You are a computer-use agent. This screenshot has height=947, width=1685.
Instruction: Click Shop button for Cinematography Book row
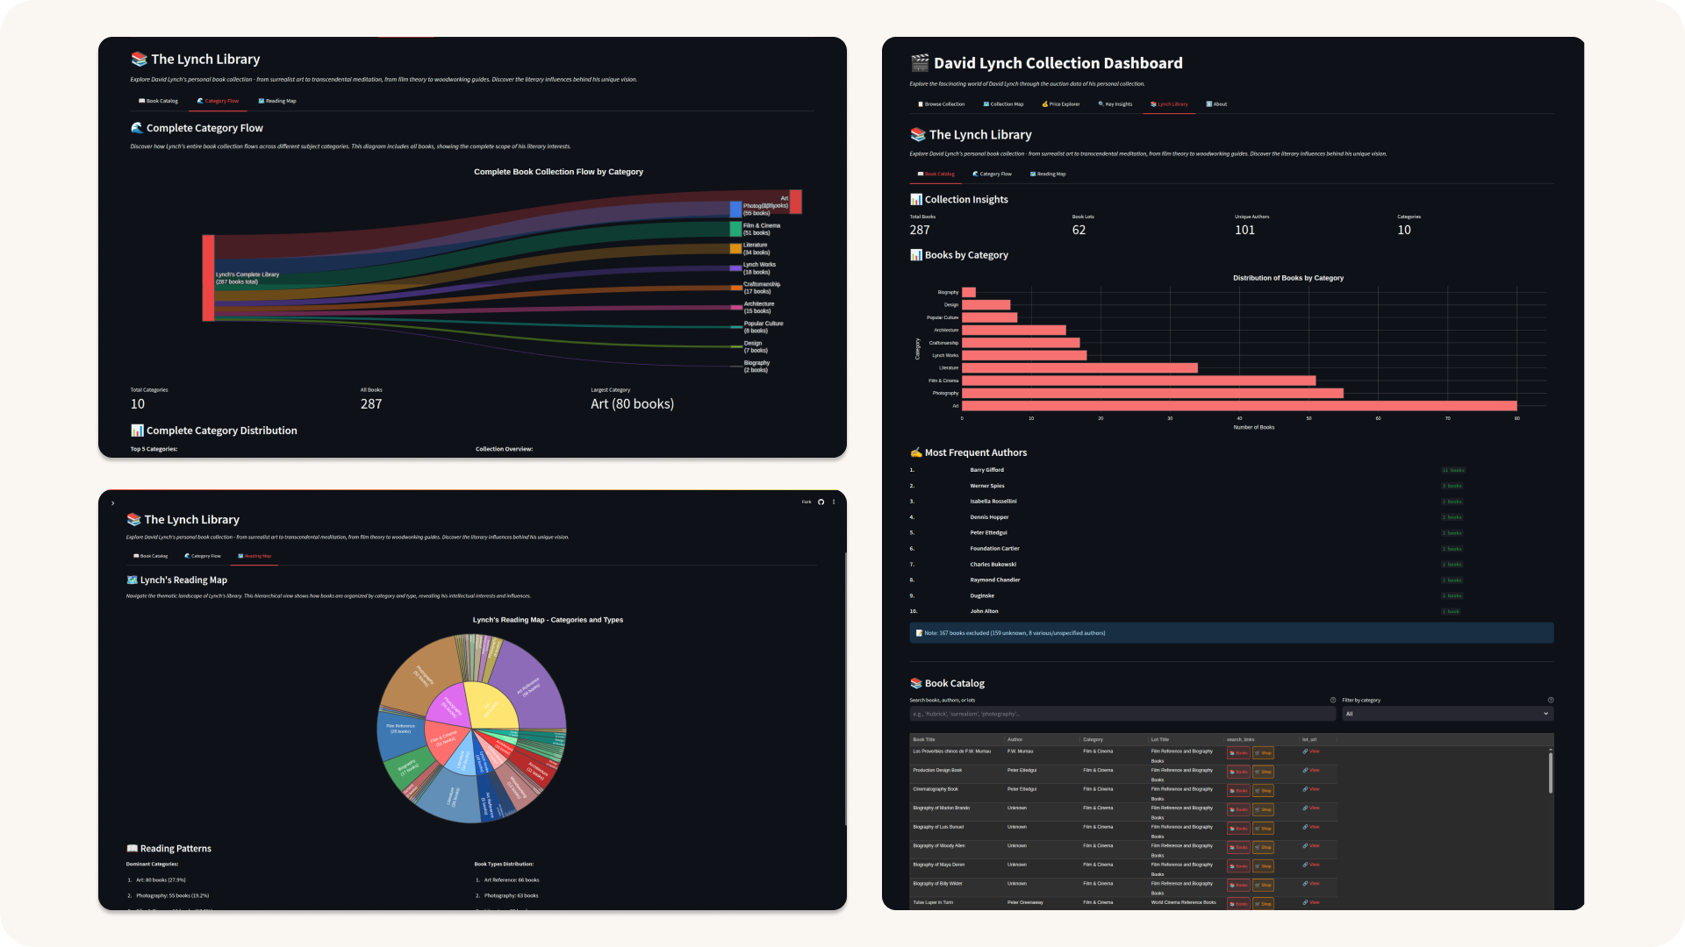pyautogui.click(x=1263, y=791)
